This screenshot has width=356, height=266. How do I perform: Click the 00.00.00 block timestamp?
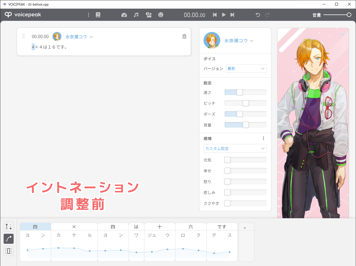pos(40,36)
